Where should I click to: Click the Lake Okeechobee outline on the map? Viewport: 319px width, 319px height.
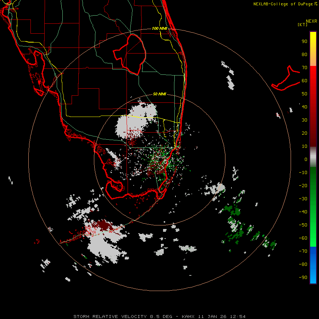pos(130,54)
